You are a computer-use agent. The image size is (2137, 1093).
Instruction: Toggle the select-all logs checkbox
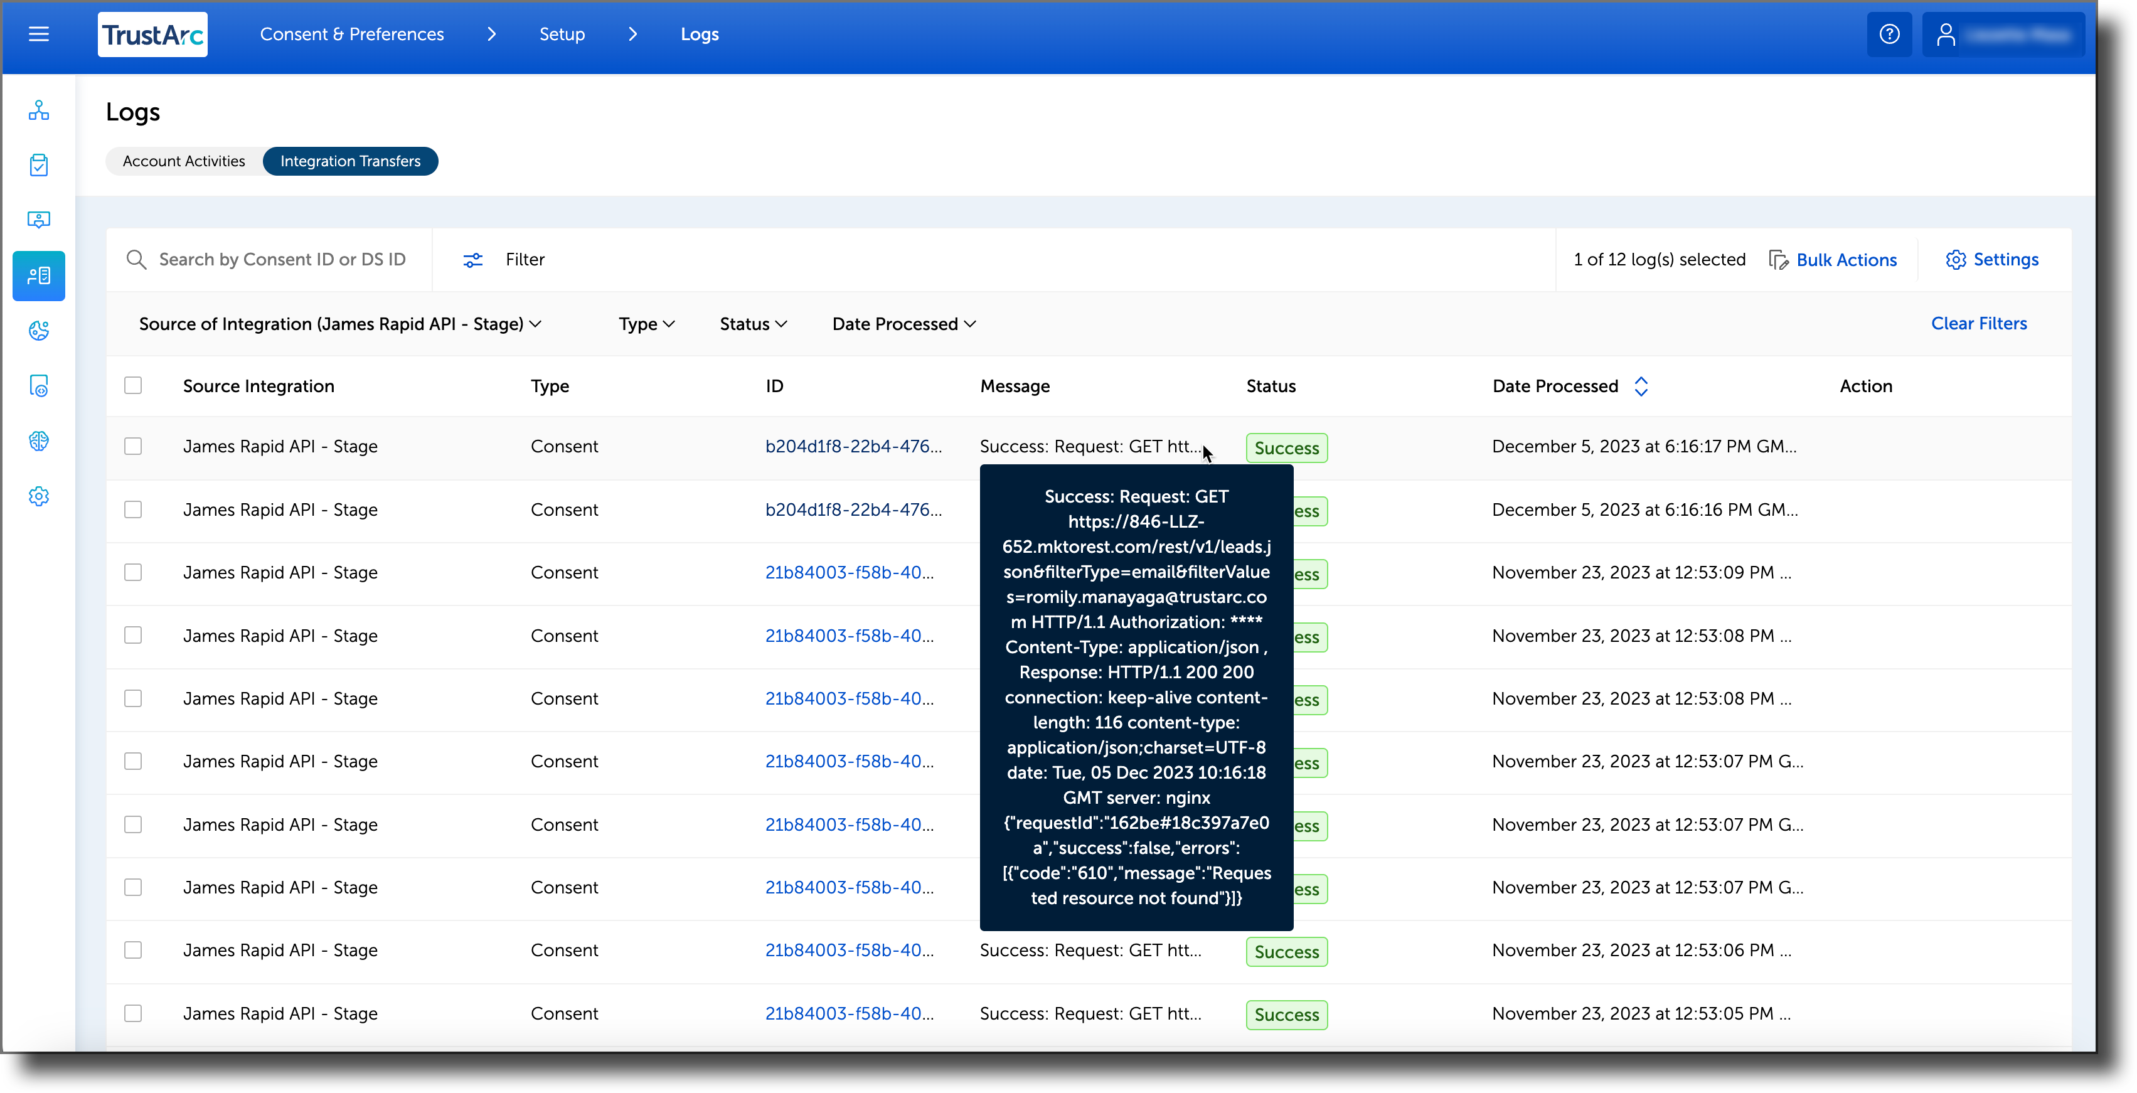133,385
